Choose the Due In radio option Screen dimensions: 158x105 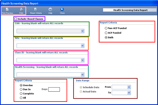[x=21, y=89]
